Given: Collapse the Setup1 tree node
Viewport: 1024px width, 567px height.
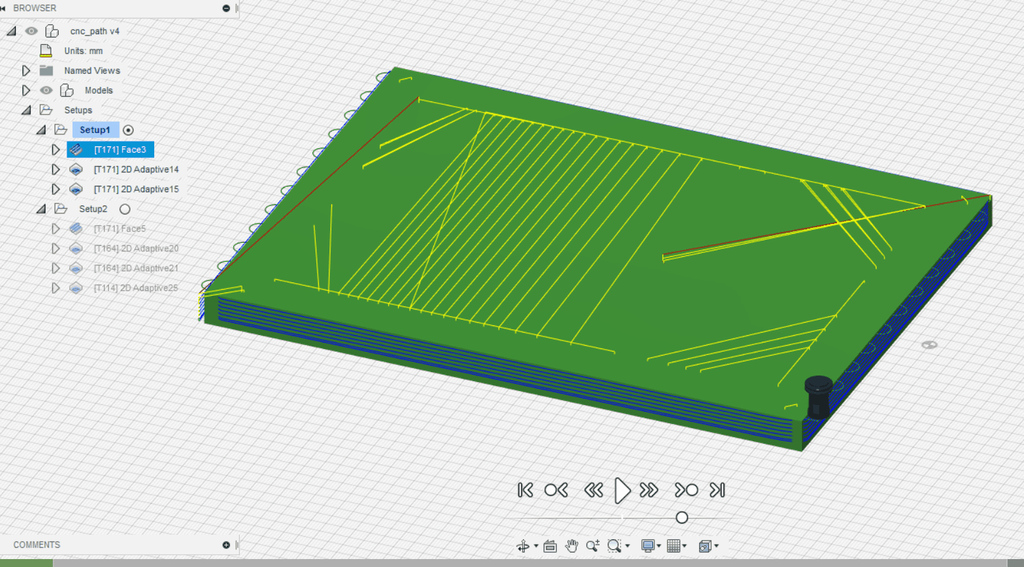Looking at the screenshot, I should pyautogui.click(x=41, y=130).
